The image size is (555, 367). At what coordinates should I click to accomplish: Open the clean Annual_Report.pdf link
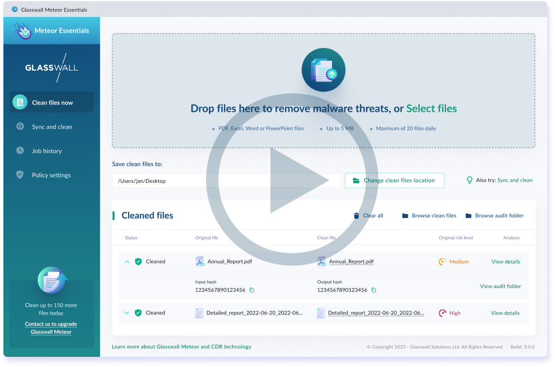click(x=351, y=261)
